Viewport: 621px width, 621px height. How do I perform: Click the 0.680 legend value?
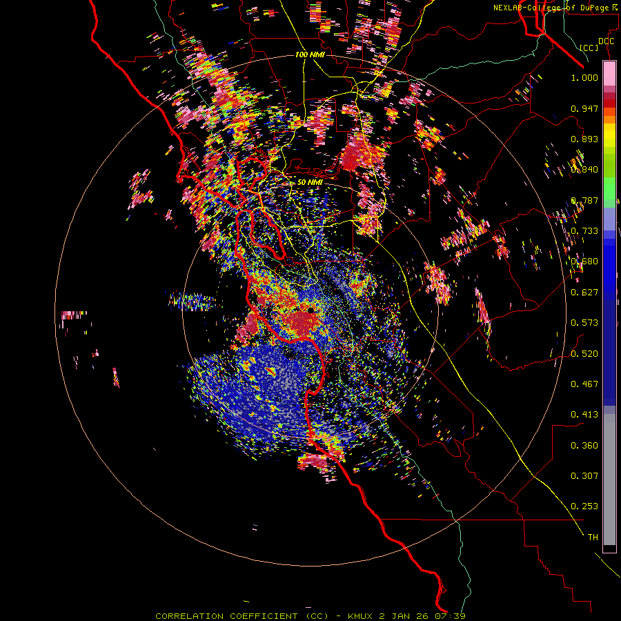click(x=584, y=262)
